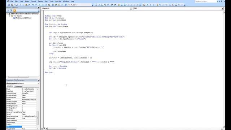Click the 'rst.MoveFirst' code line

point(56,43)
